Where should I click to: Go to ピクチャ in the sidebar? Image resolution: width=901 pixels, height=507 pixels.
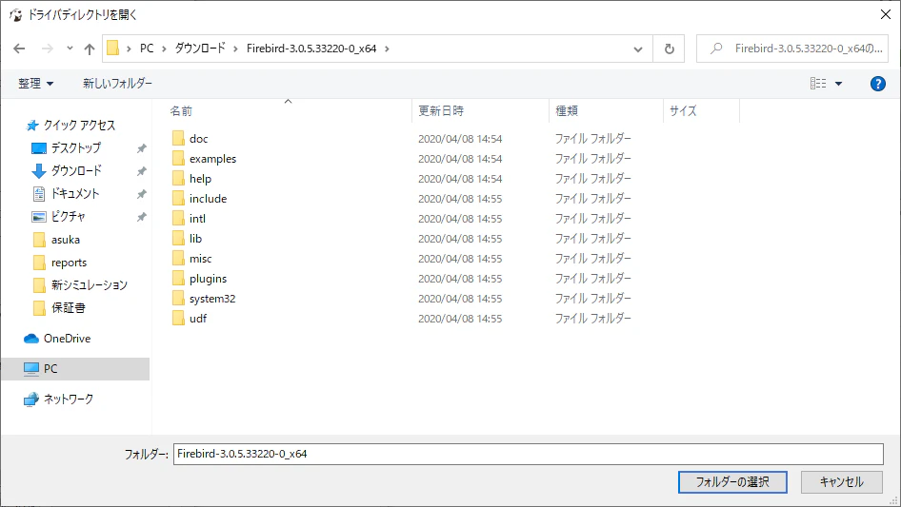(68, 217)
